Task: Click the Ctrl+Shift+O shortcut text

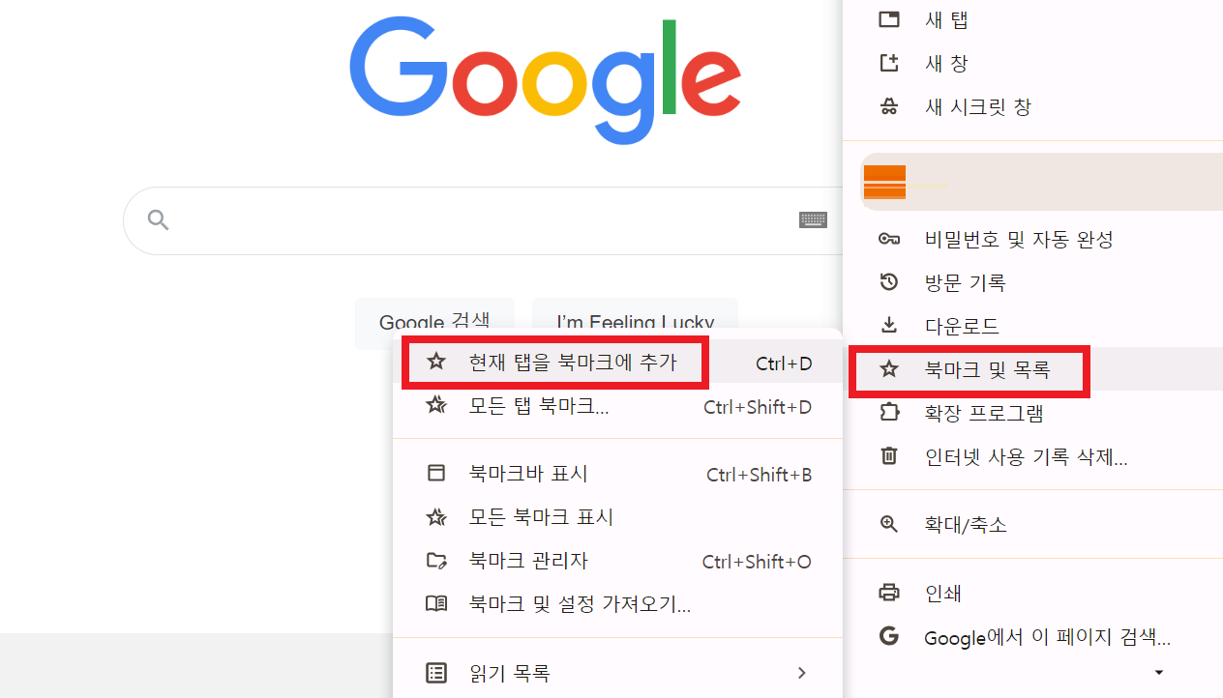Action: (x=757, y=562)
